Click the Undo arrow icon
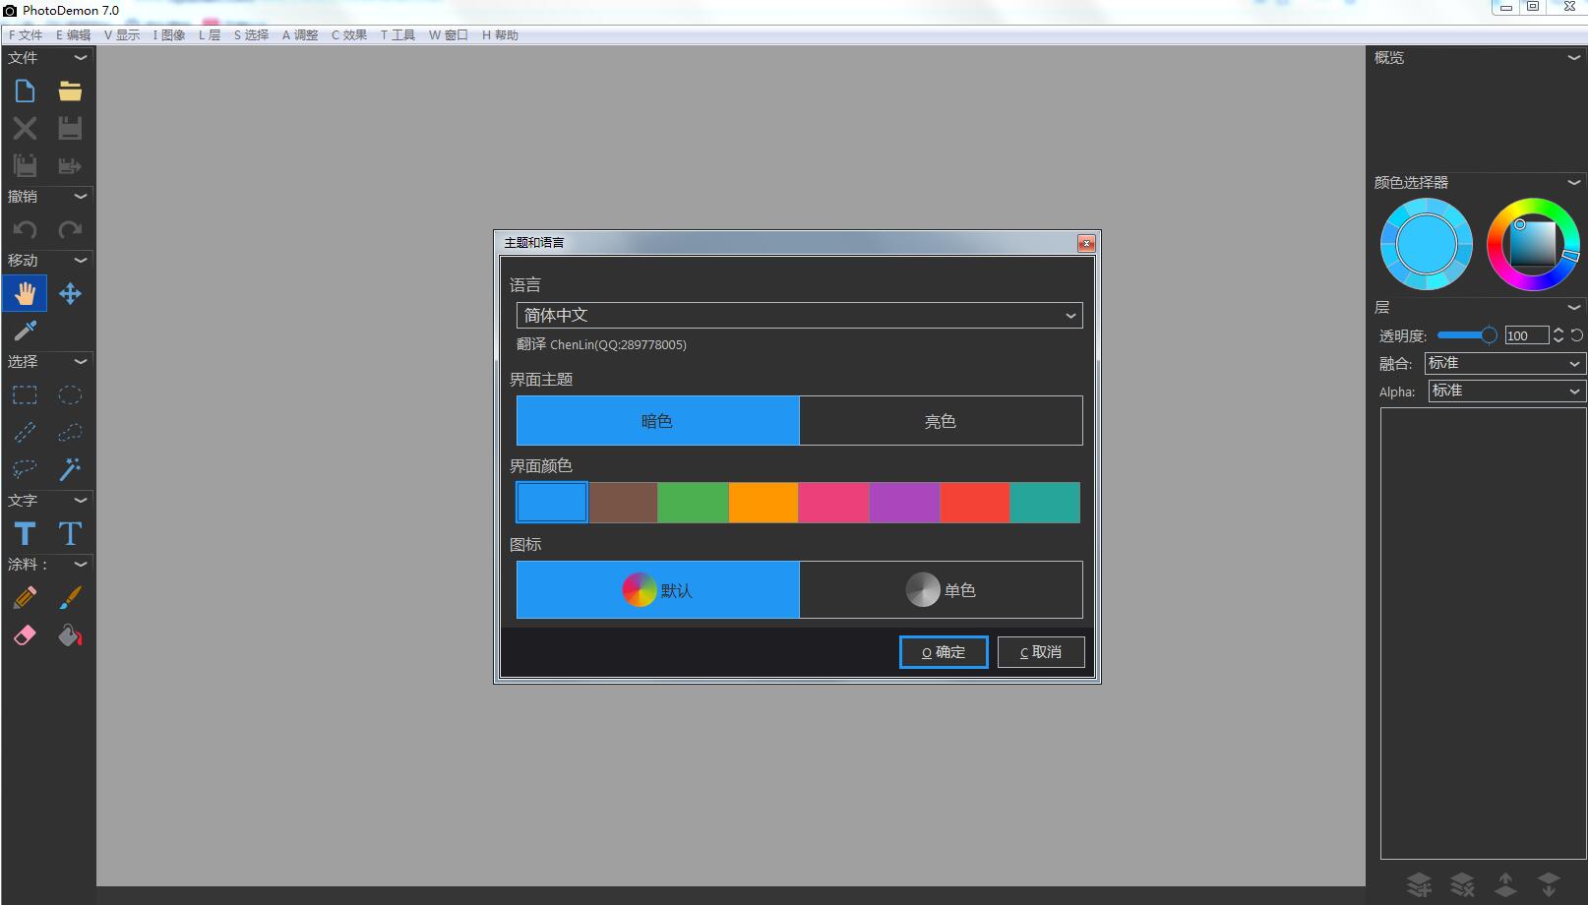The image size is (1588, 905). click(x=24, y=228)
